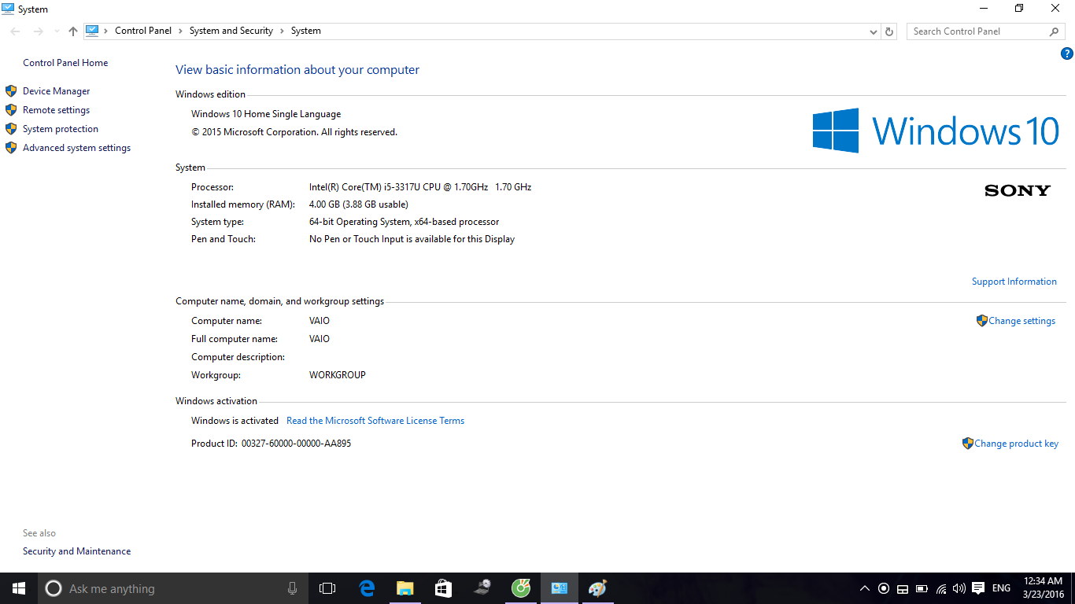
Task: Open Task View
Action: tap(327, 588)
